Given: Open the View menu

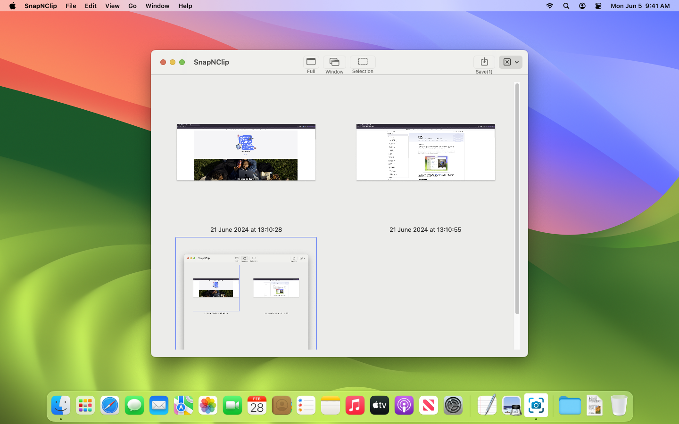Looking at the screenshot, I should pos(112,6).
